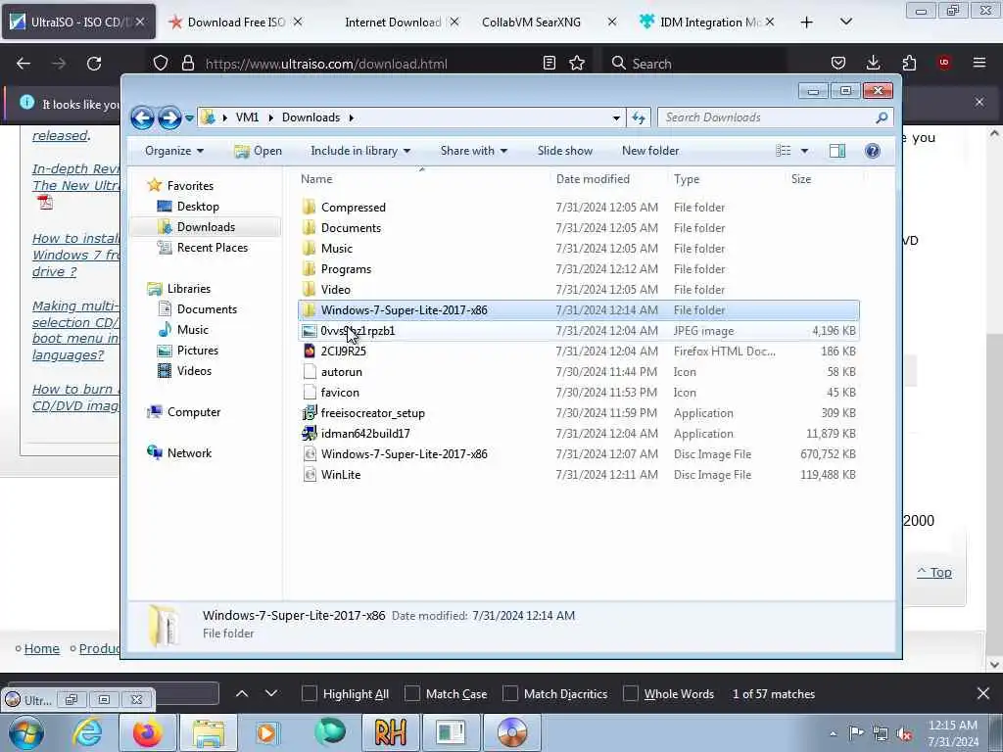
Task: Open the PDF icon link on the UltraISO page
Action: click(45, 203)
